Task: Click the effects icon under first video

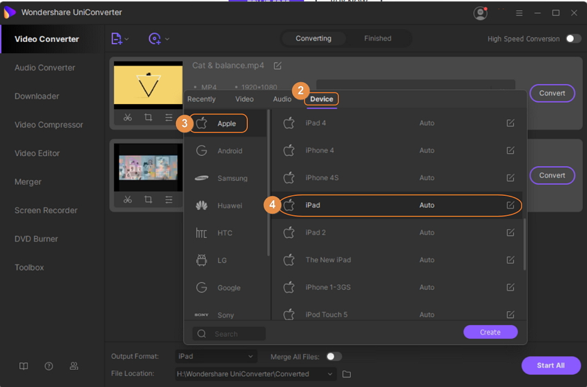Action: [x=169, y=118]
